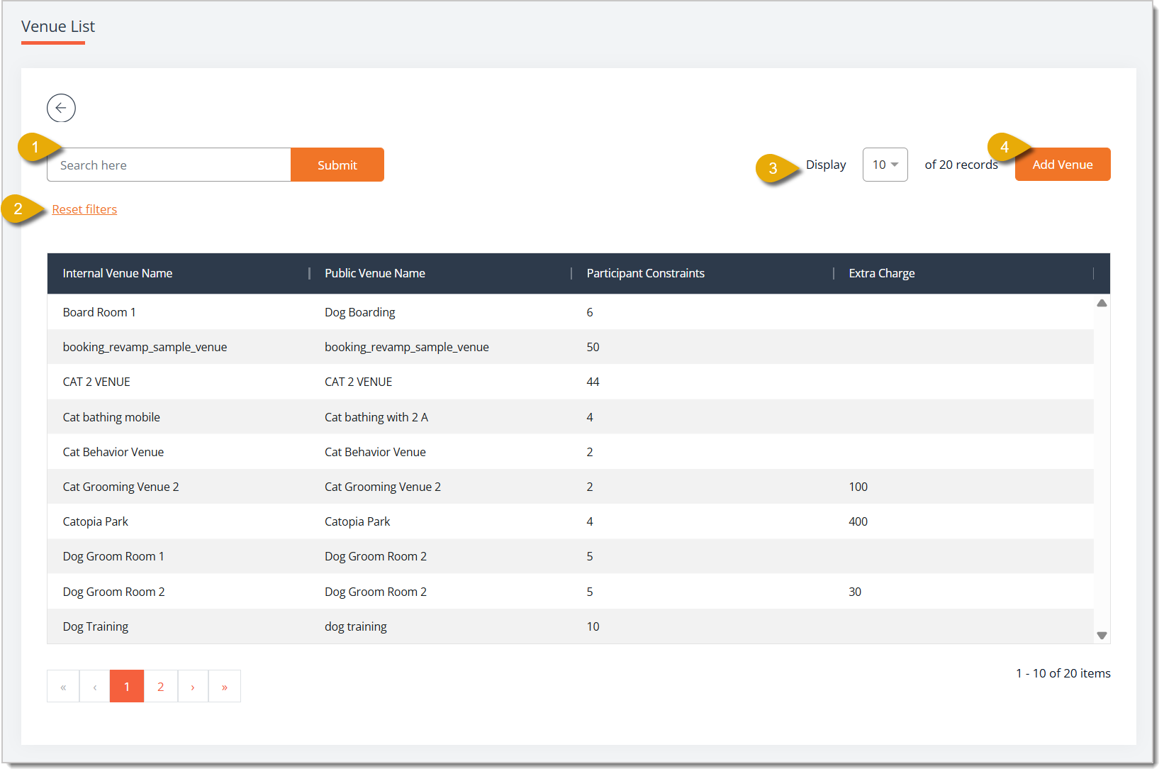
Task: Click public name dog training
Action: pos(356,626)
